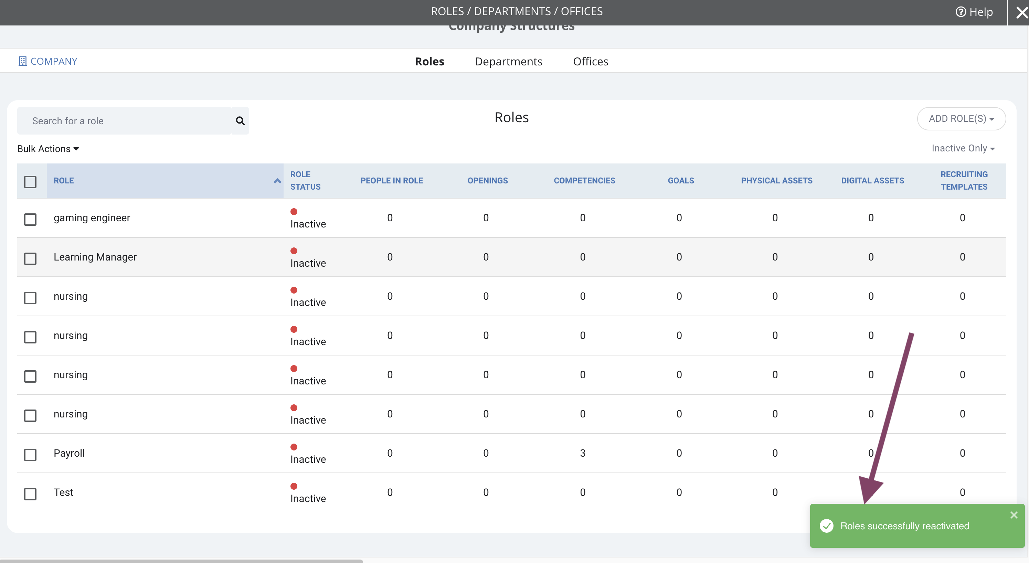Switch to the Roles tab

point(429,61)
